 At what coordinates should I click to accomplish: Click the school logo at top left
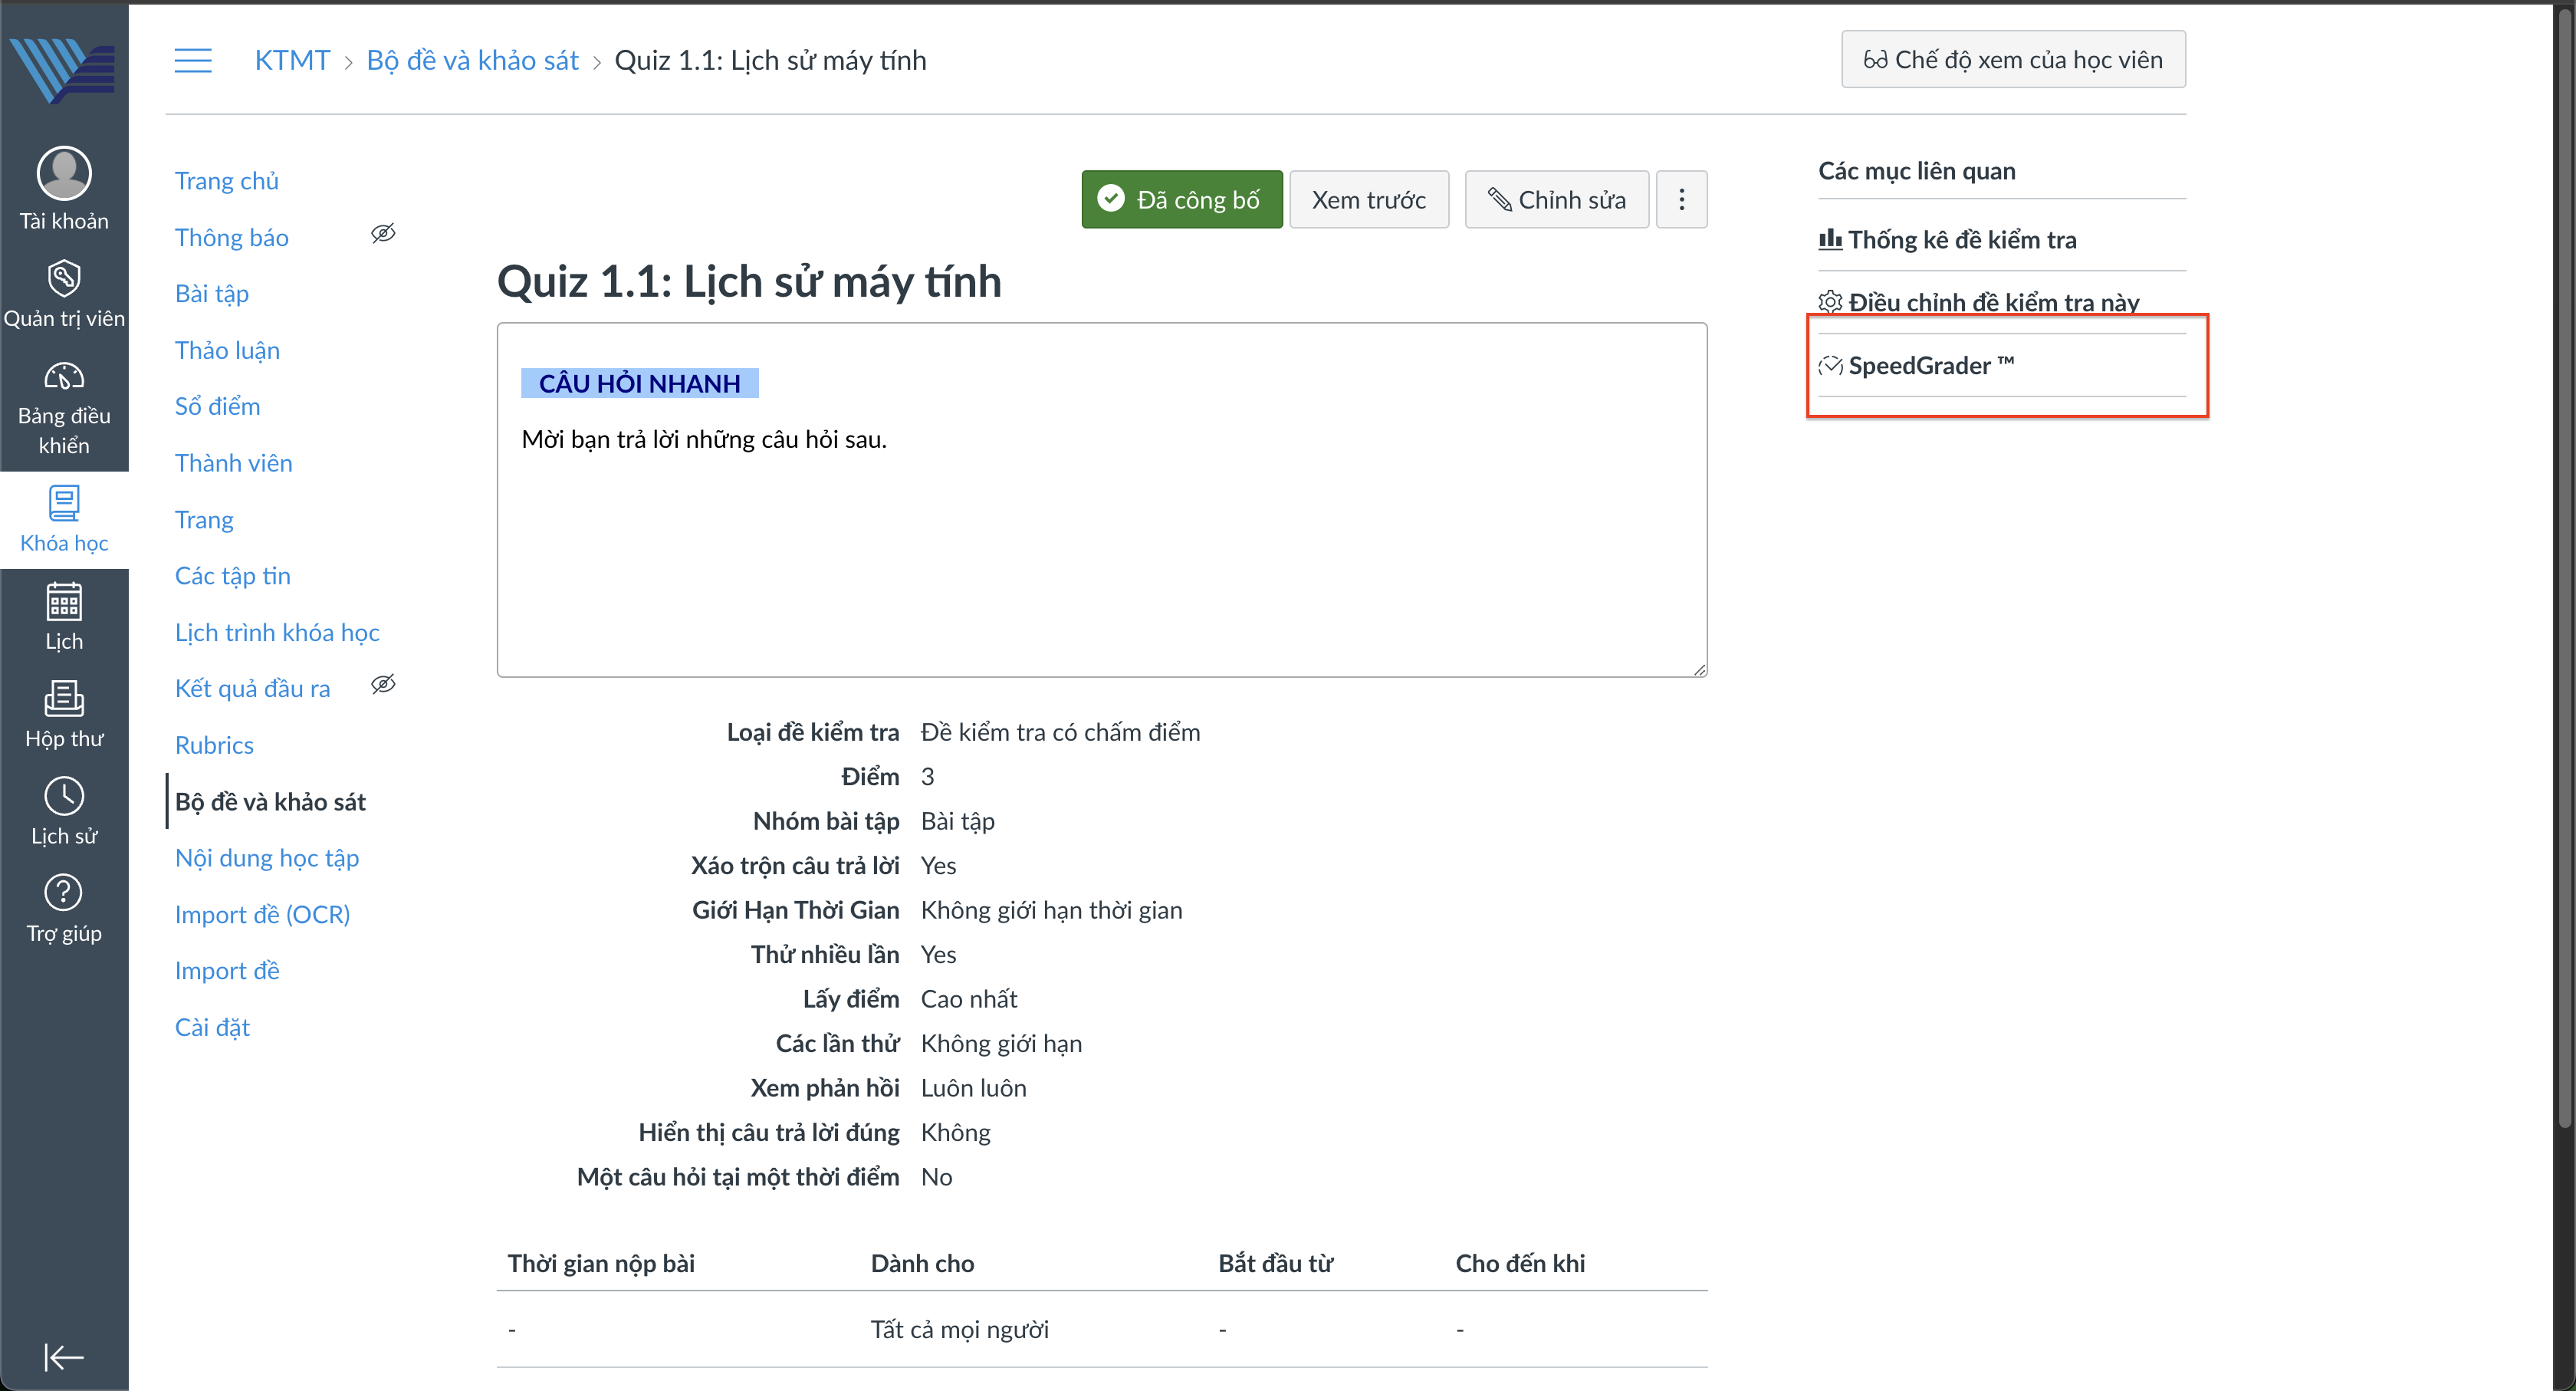(64, 68)
